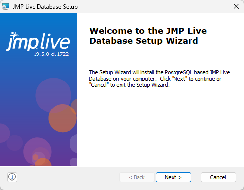The height and width of the screenshot is (190, 244).
Task: Open the info icon at bottom left
Action: click(12, 177)
